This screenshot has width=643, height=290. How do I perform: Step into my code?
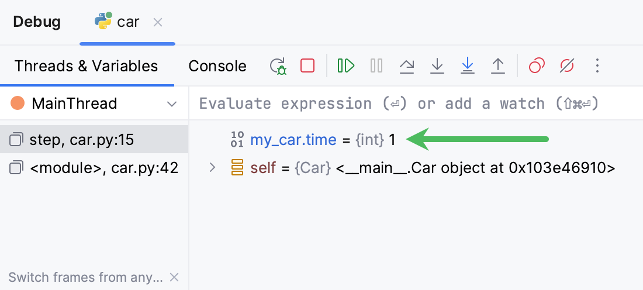pyautogui.click(x=467, y=65)
